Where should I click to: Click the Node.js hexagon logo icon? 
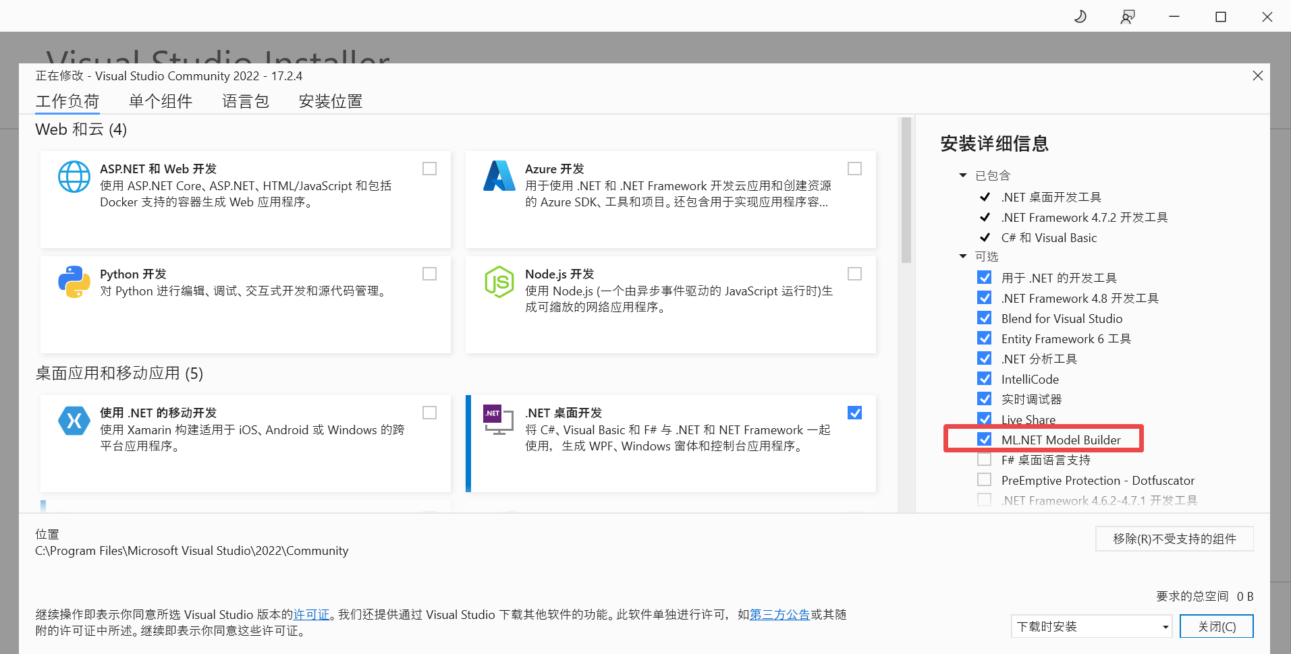pos(499,282)
